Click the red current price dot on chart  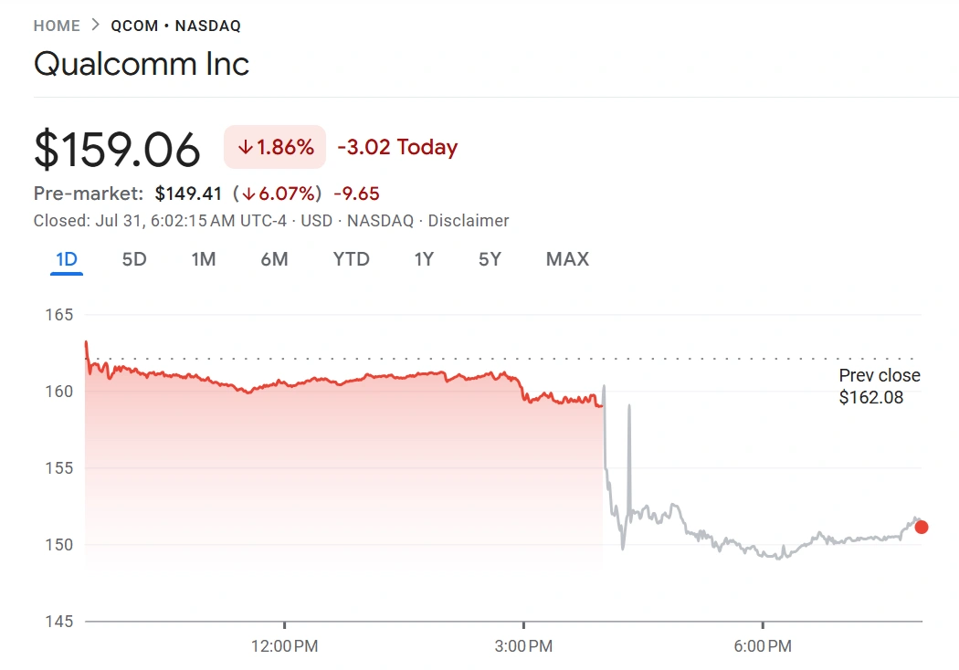point(922,527)
